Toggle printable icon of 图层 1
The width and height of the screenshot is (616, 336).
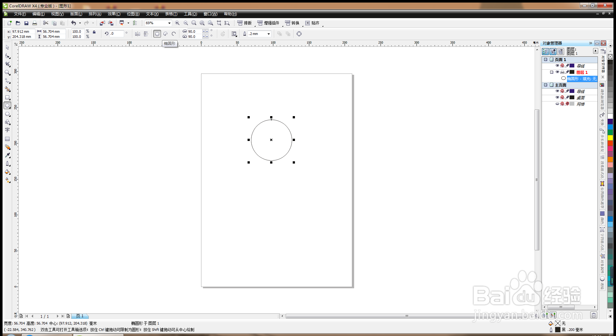tap(562, 72)
